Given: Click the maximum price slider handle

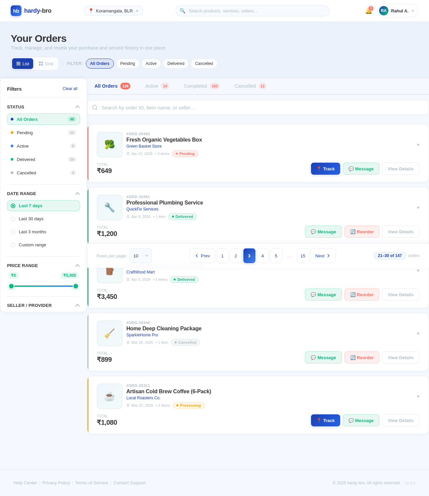Looking at the screenshot, I should click(x=76, y=286).
